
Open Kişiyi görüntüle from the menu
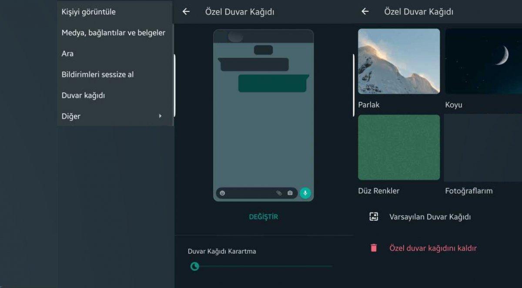[x=89, y=12]
